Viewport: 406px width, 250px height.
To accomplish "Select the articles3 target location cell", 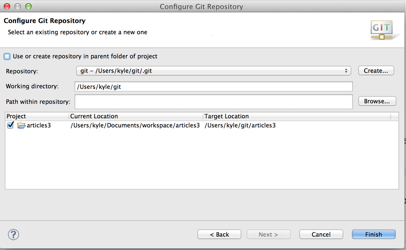I will click(x=240, y=125).
